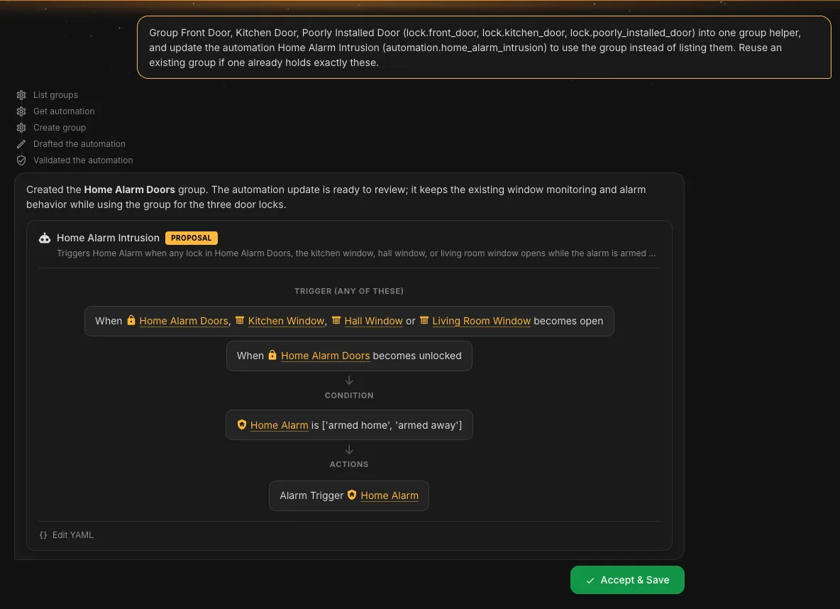
Task: Click the truncated automation description text
Action: click(356, 253)
